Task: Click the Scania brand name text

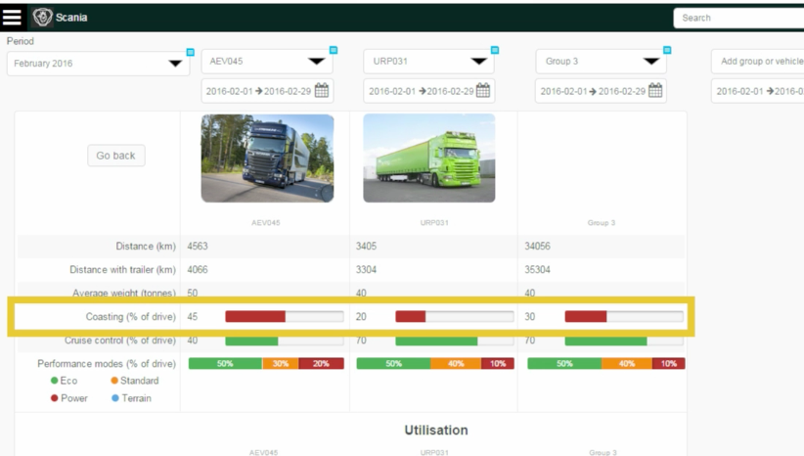Action: click(x=71, y=18)
